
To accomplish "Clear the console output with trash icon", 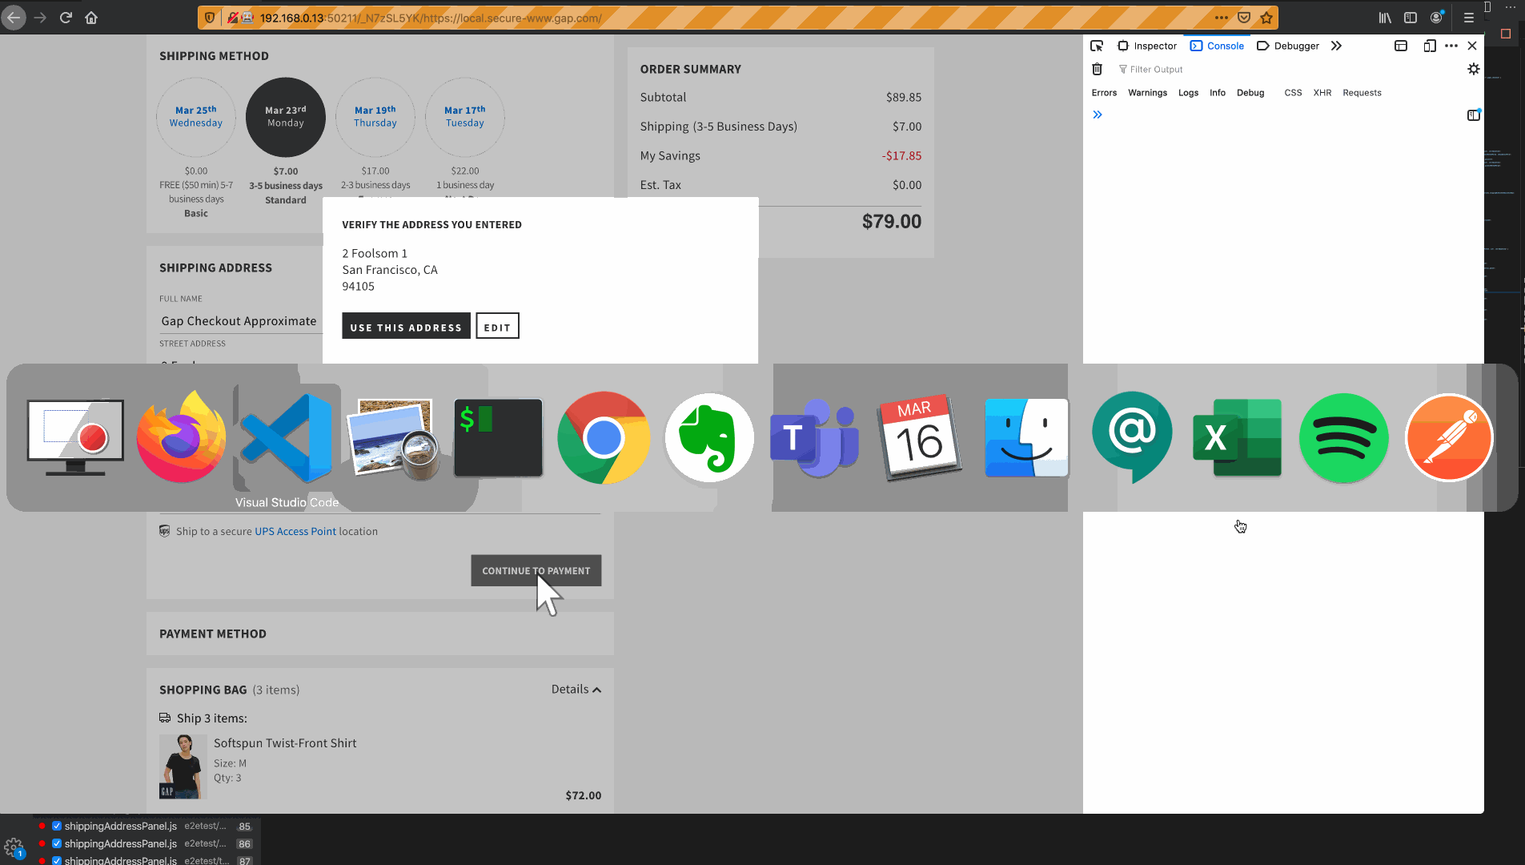I will [1098, 69].
